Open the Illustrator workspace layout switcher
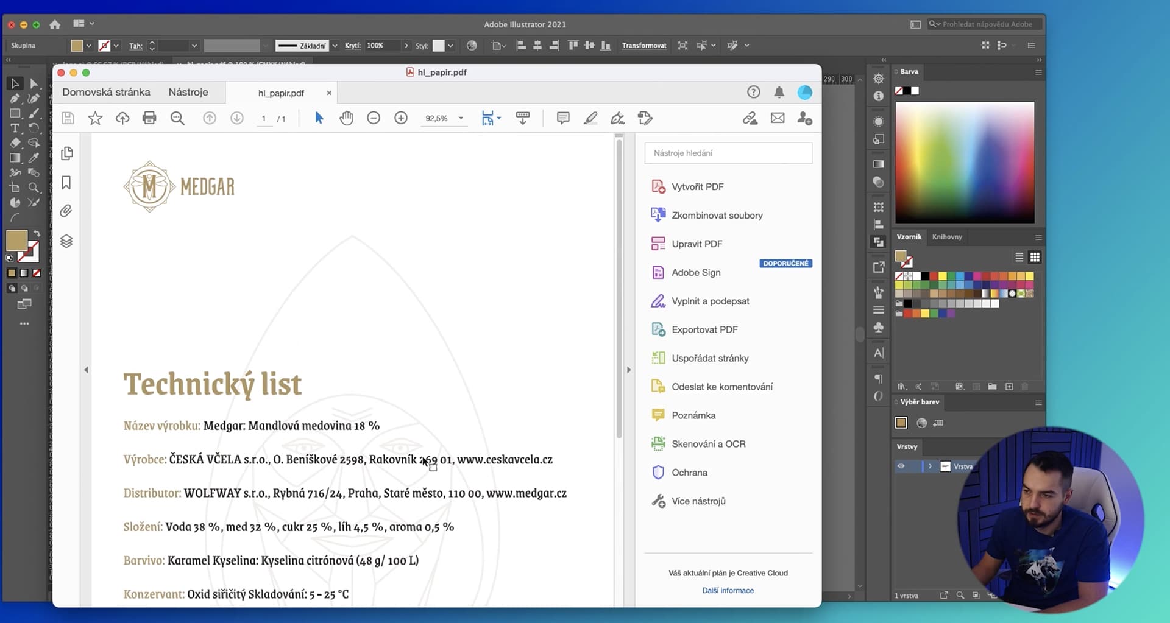Viewport: 1170px width, 623px height. pyautogui.click(x=83, y=24)
